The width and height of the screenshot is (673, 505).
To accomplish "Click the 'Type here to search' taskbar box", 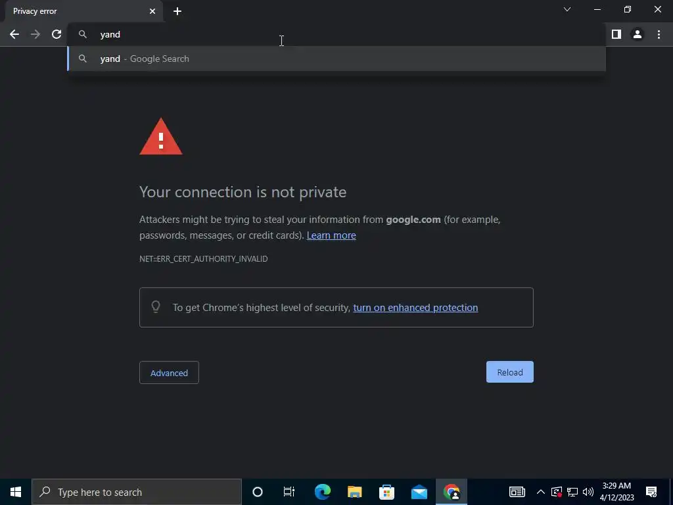I will (x=137, y=492).
